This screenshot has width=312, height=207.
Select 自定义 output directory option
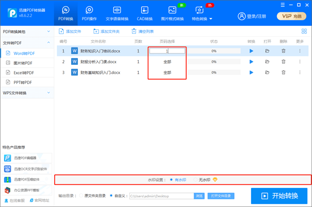click(x=118, y=196)
